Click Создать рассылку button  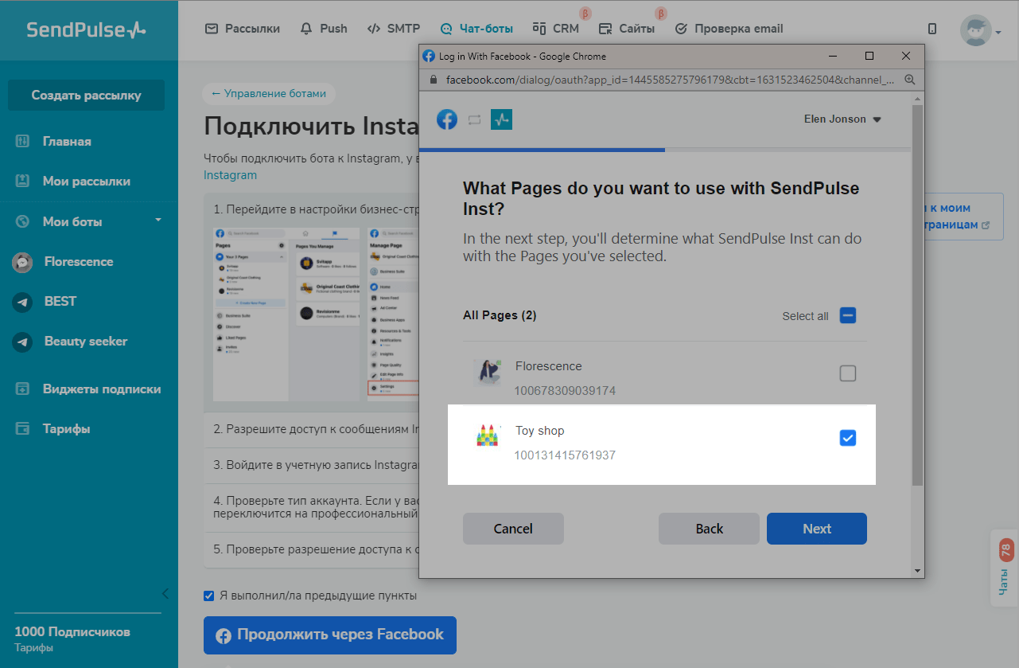86,96
